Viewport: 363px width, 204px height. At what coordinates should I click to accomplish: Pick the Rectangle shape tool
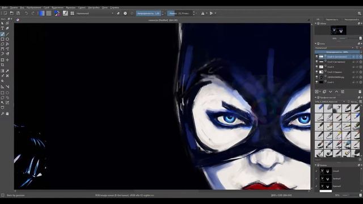(x=2, y=39)
